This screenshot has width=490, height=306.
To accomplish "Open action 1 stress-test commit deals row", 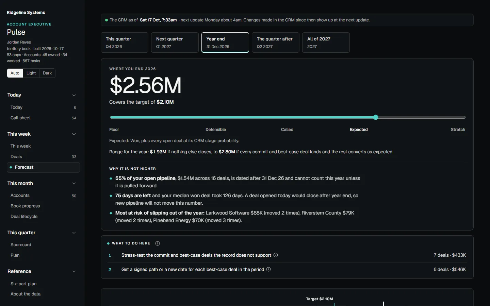I will point(287,255).
